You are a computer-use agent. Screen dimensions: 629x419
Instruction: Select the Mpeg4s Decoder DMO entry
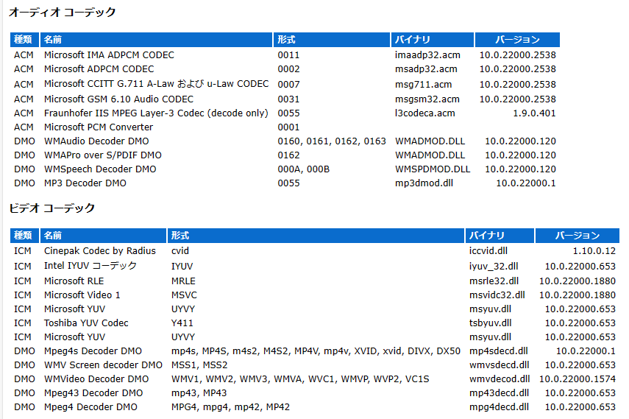[x=93, y=351]
